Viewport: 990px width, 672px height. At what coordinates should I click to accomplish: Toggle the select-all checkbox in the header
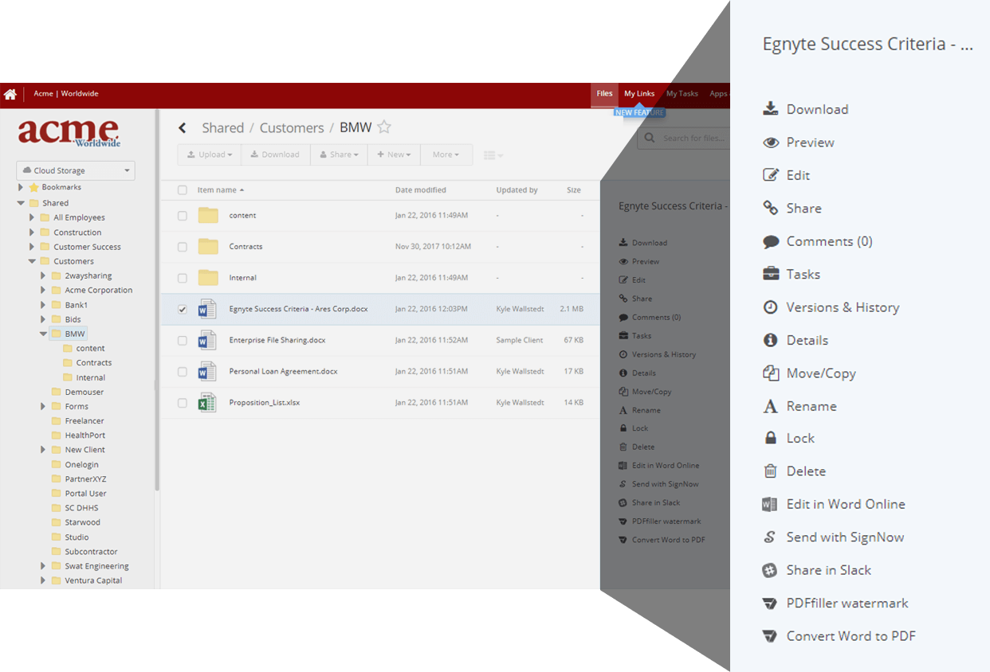[183, 190]
